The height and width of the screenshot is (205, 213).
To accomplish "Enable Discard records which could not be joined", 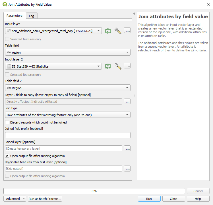I will [x=7, y=122].
